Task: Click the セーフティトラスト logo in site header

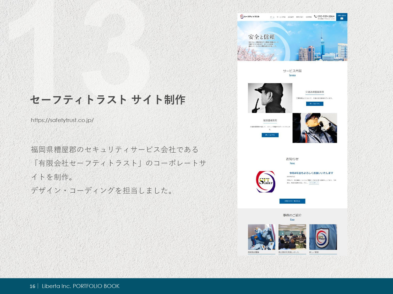Action: (x=250, y=17)
